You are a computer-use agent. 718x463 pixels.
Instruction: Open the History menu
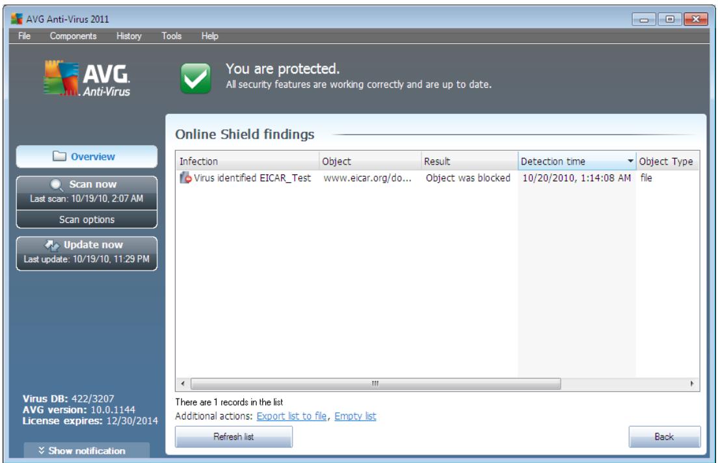click(x=129, y=36)
